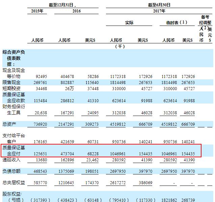Click mezzanine equity USD value 386069
This screenshot has width=215, height=202.
click(x=145, y=183)
